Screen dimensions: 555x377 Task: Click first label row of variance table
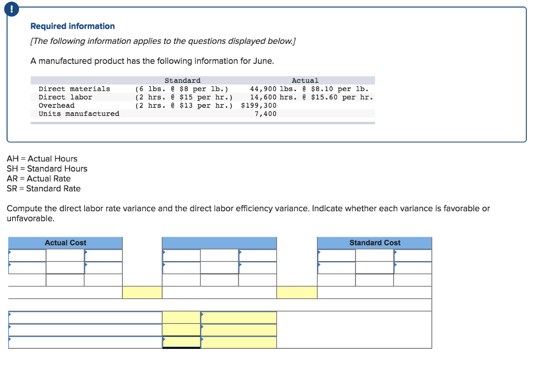(81, 314)
